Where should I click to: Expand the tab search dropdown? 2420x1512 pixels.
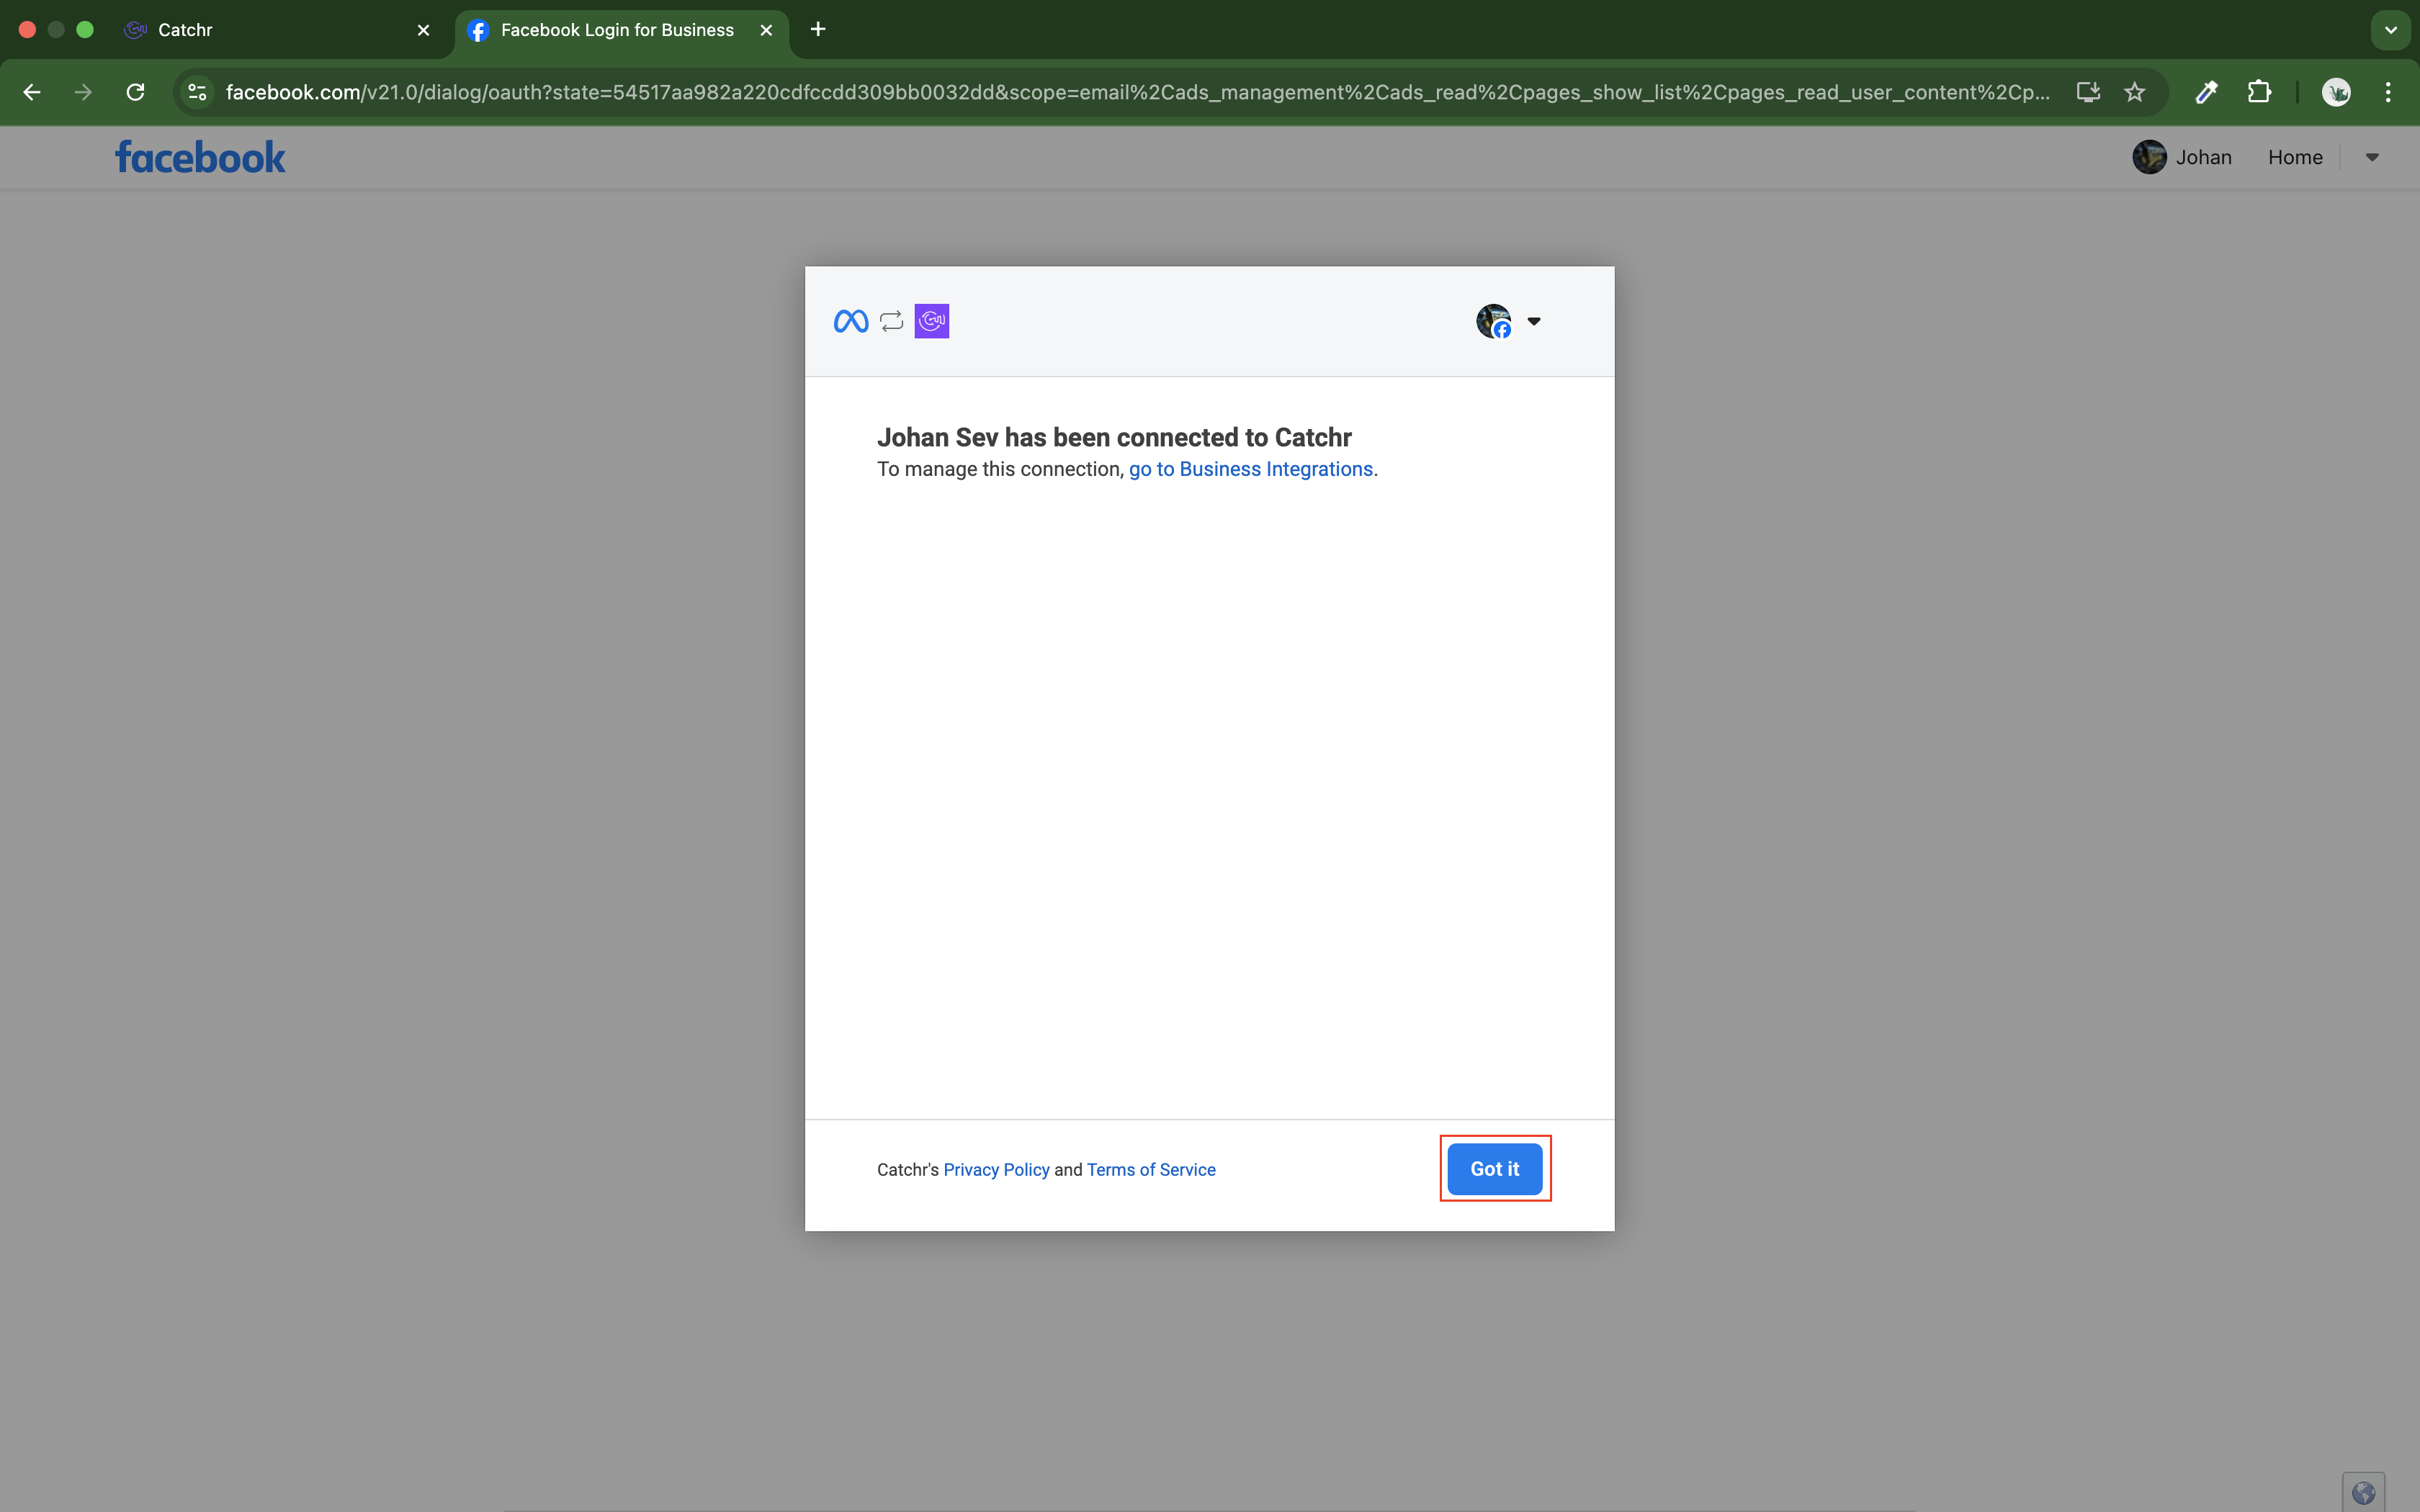point(2391,30)
